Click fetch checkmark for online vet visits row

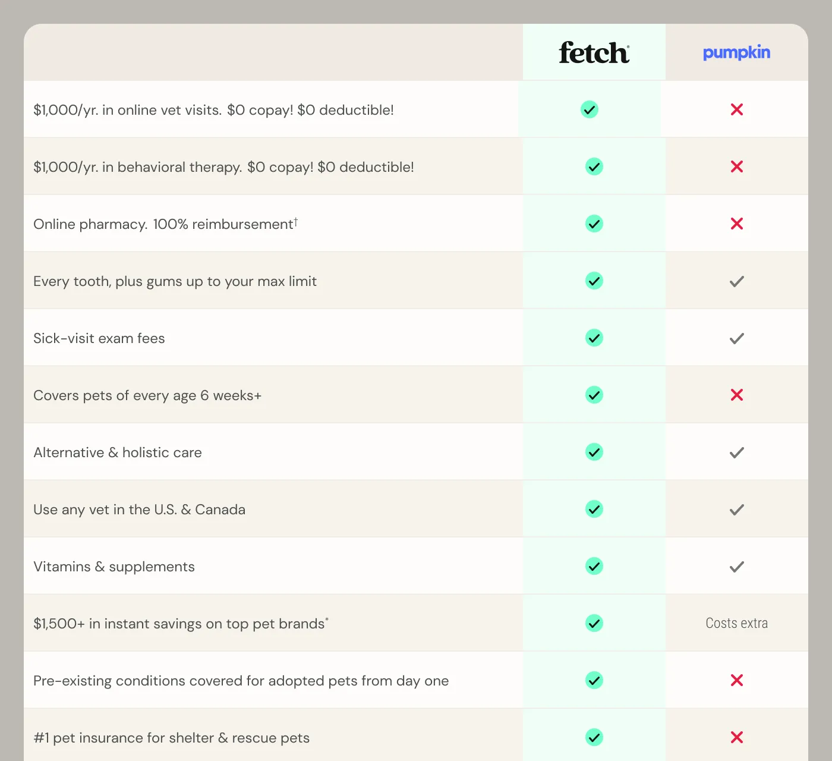pos(590,109)
